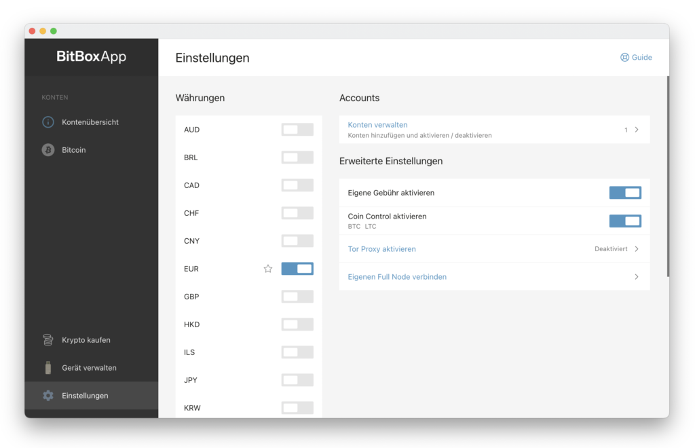Enable the AUD currency toggle
This screenshot has height=448, width=695.
[x=297, y=130]
